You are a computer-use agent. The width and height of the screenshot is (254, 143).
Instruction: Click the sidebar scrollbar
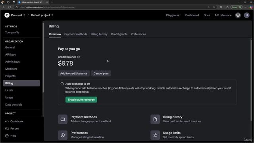(43, 57)
